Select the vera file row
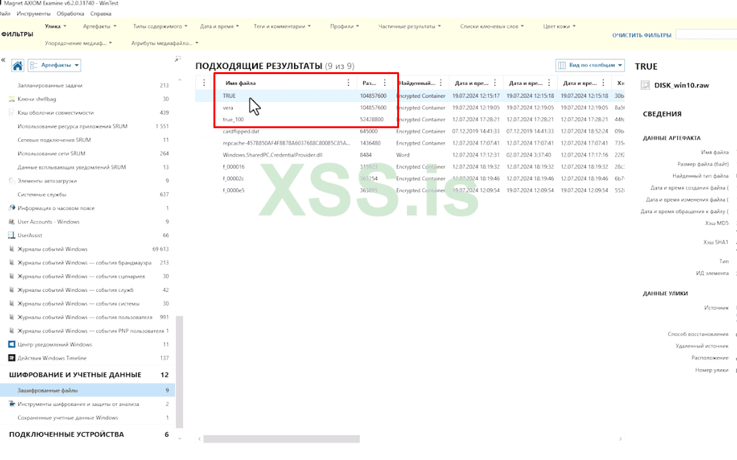737x460 pixels. pos(410,108)
